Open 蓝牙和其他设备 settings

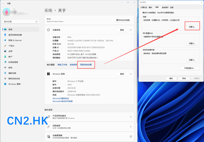click(x=21, y=35)
